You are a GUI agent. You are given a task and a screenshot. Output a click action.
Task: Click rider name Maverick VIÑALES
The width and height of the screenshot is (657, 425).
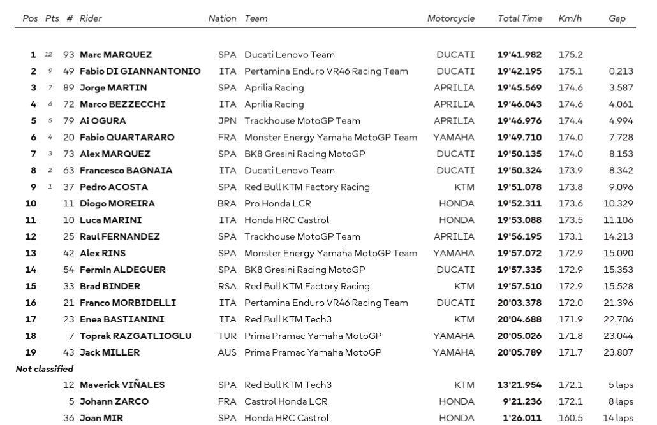point(122,385)
